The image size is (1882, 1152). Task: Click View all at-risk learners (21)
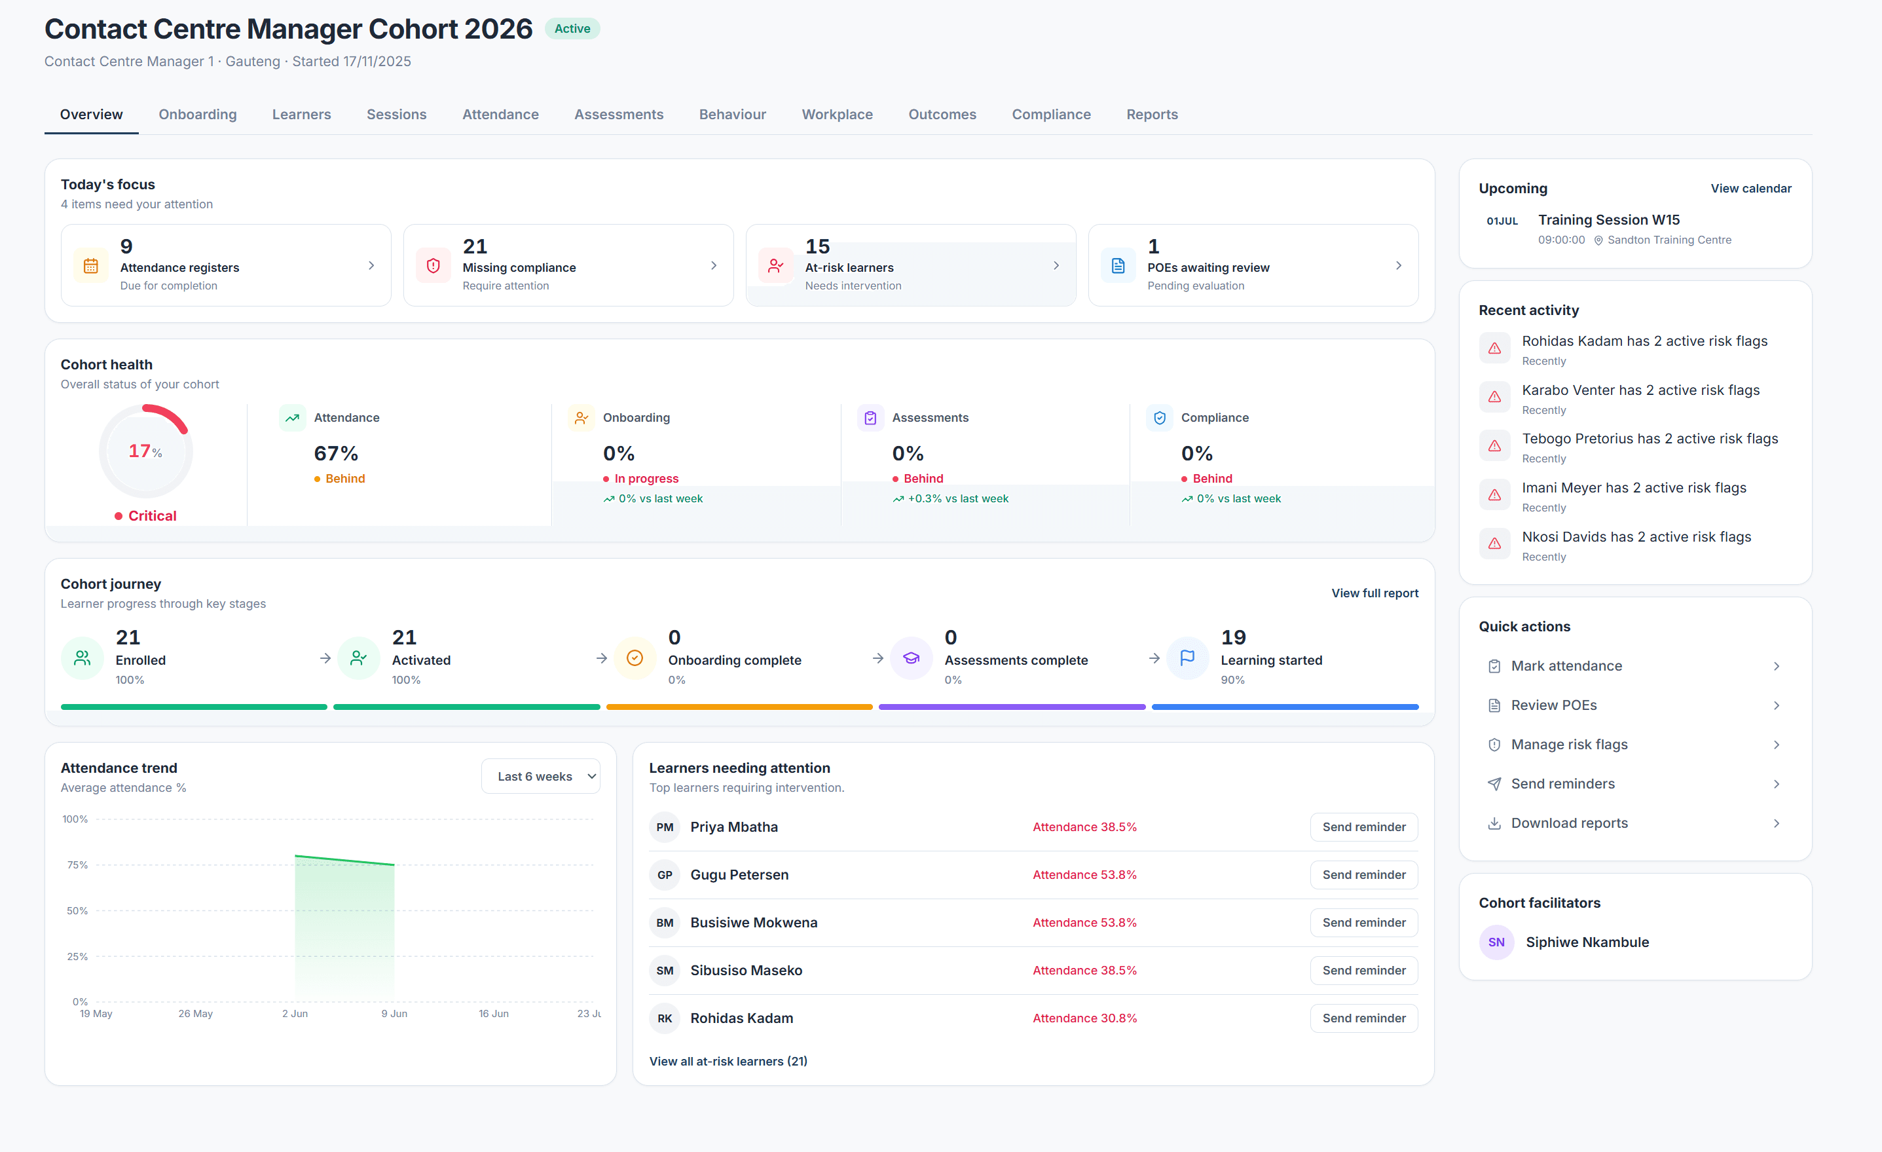point(728,1061)
